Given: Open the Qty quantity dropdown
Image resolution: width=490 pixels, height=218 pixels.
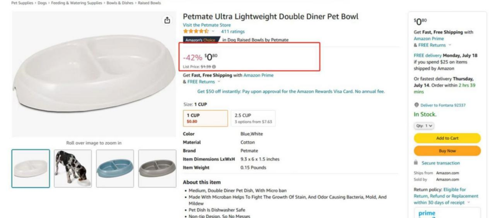Looking at the screenshot, I should [x=424, y=125].
